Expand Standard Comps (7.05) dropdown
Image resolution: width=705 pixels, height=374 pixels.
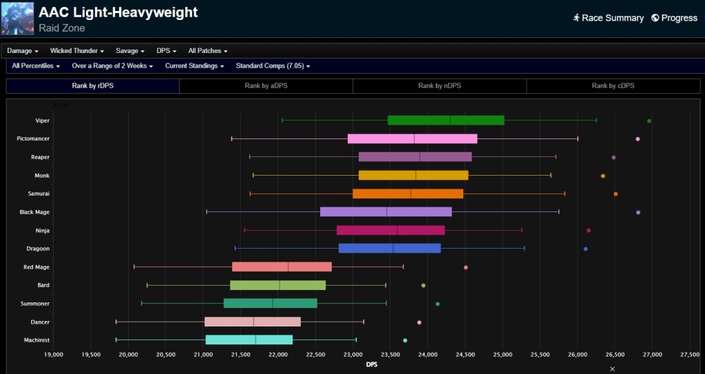point(273,66)
